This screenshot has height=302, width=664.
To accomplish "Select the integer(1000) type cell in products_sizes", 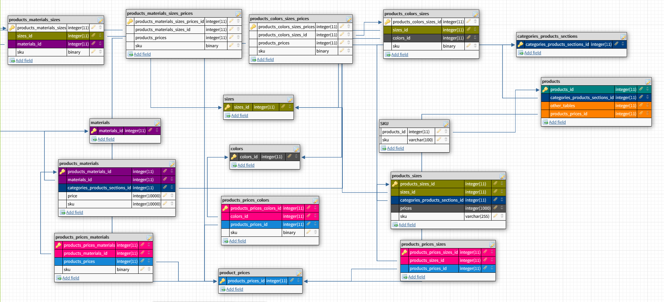I will (x=477, y=208).
